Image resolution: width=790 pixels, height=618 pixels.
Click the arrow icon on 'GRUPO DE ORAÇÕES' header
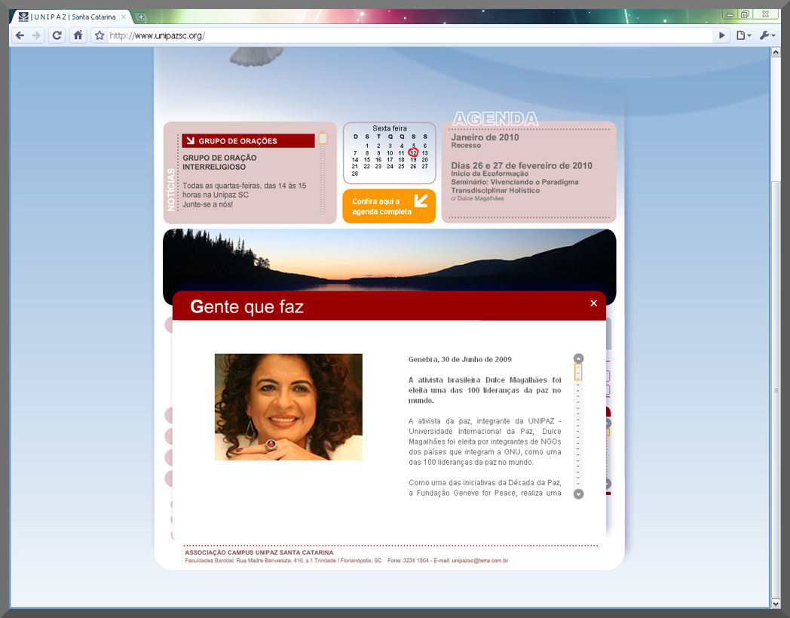191,141
